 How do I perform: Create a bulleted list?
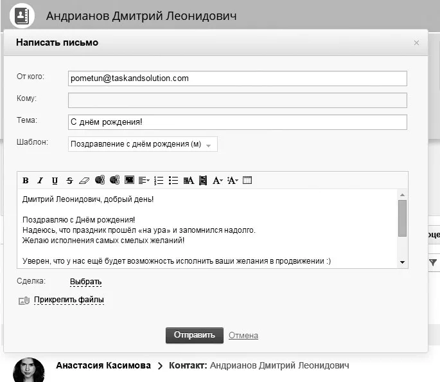click(x=173, y=180)
